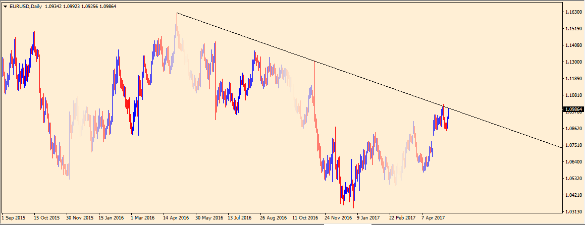Image resolution: width=585 pixels, height=225 pixels.
Task: Click the OHLC values in the chart header
Action: point(81,6)
